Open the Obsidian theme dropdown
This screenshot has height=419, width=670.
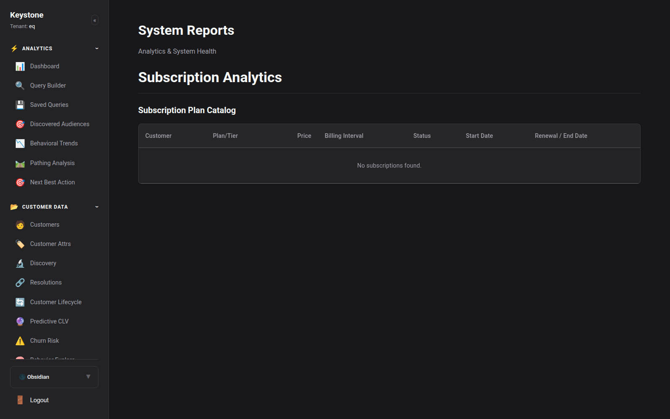pos(54,377)
